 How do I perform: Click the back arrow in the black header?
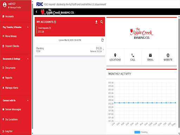tap(37, 12)
